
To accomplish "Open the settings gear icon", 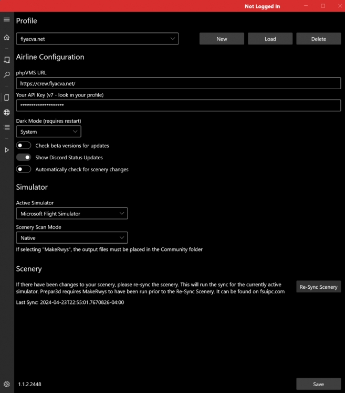I will (x=7, y=384).
